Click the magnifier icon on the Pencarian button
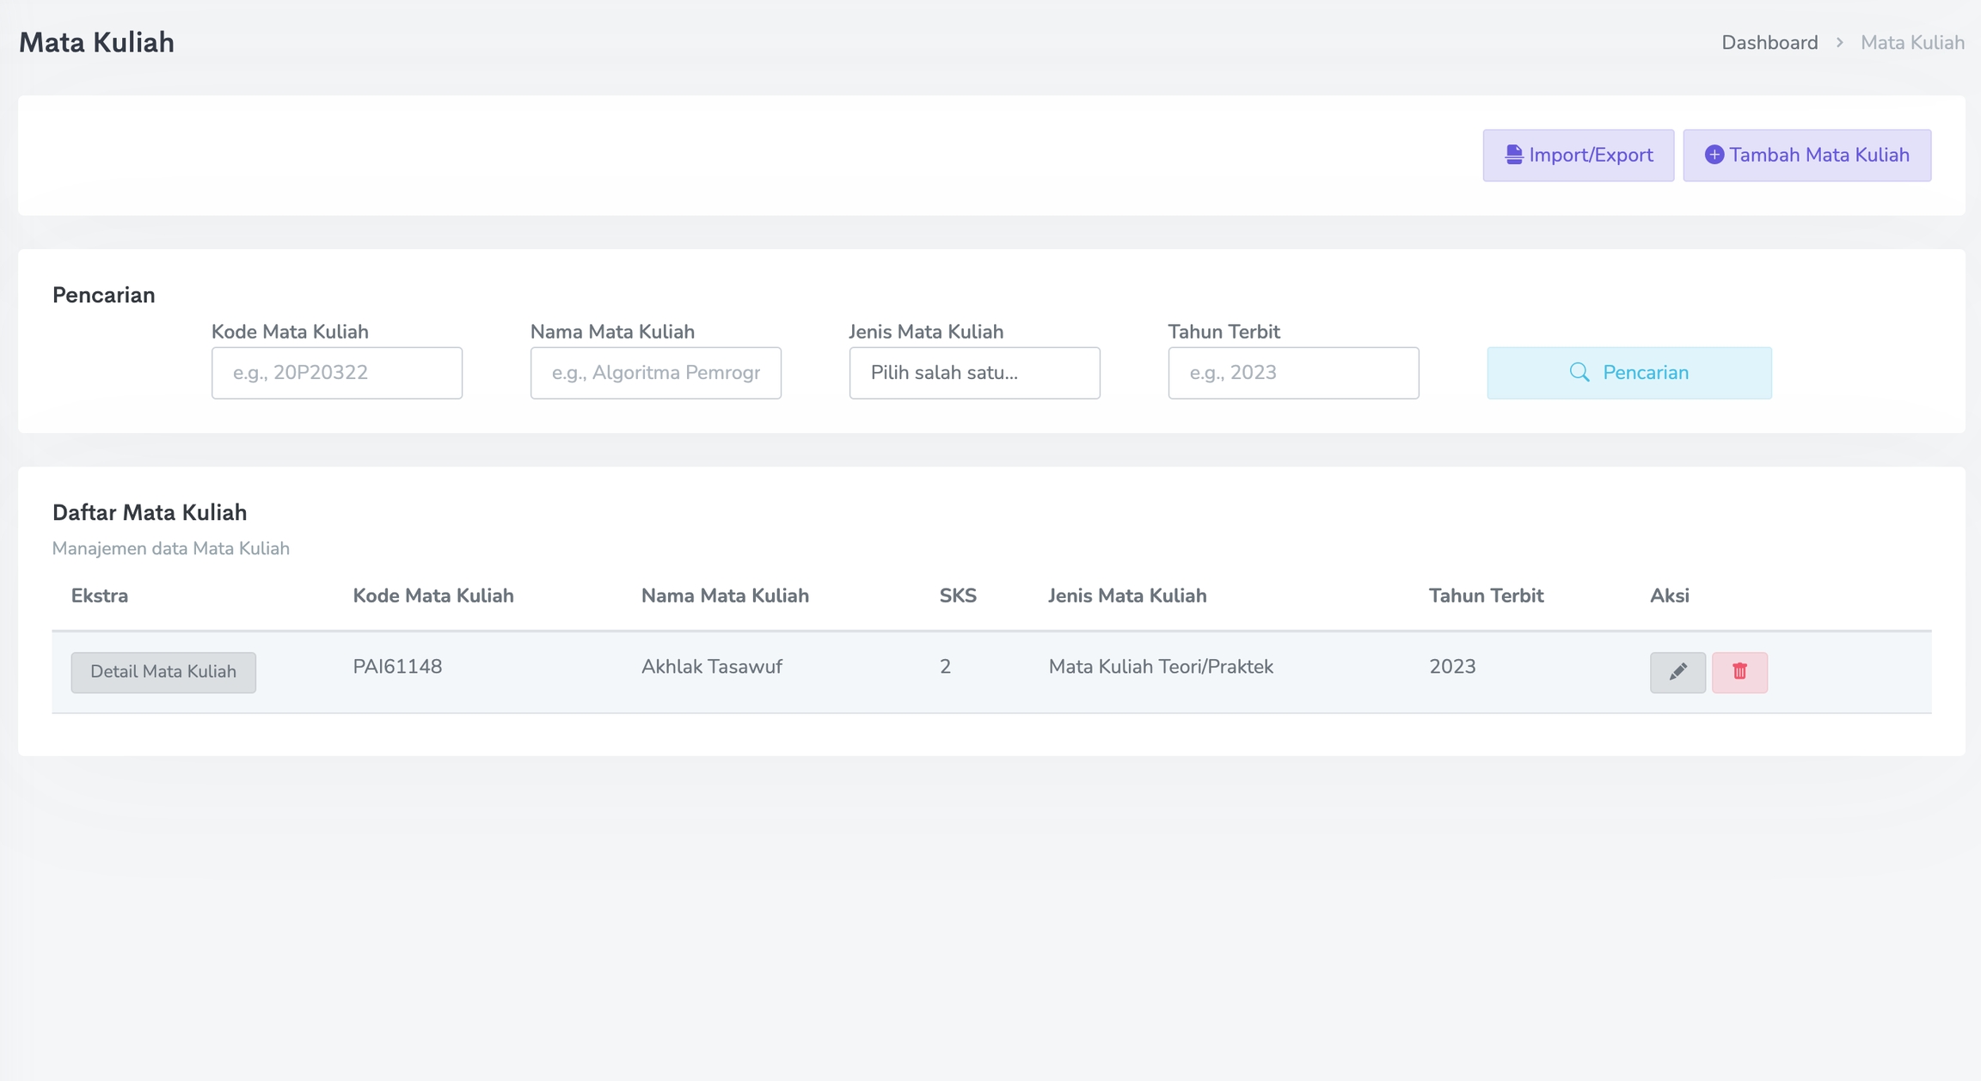 (1579, 372)
